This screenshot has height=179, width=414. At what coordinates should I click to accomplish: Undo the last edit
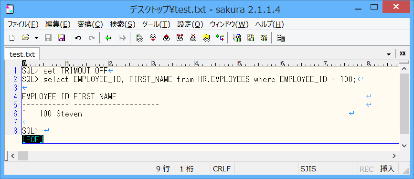point(78,38)
